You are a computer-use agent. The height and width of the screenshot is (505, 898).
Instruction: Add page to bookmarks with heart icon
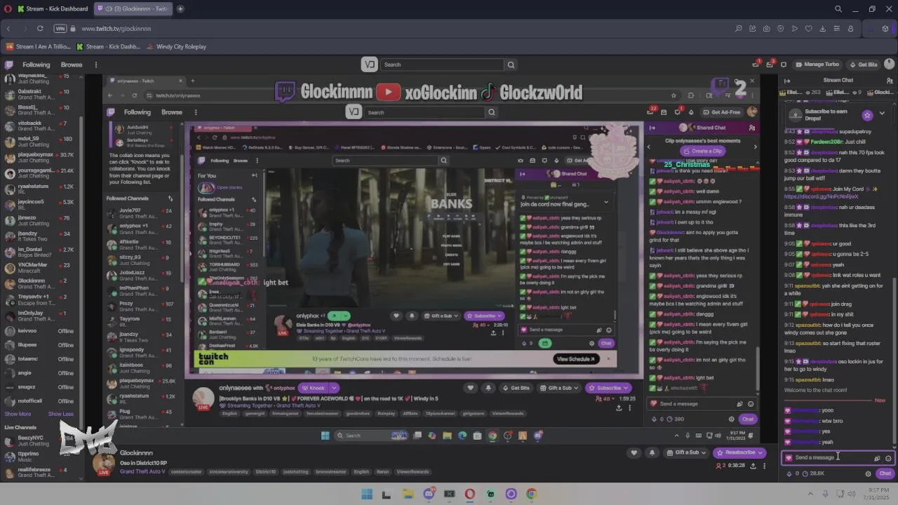coord(808,29)
